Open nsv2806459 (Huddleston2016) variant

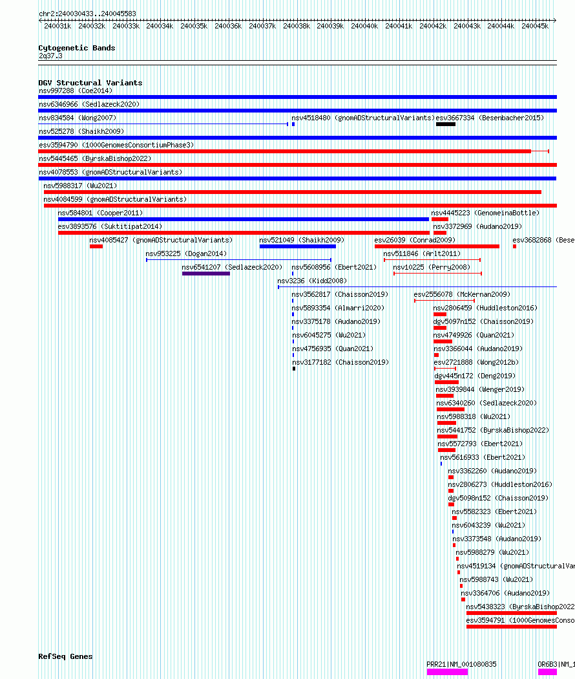[485, 308]
